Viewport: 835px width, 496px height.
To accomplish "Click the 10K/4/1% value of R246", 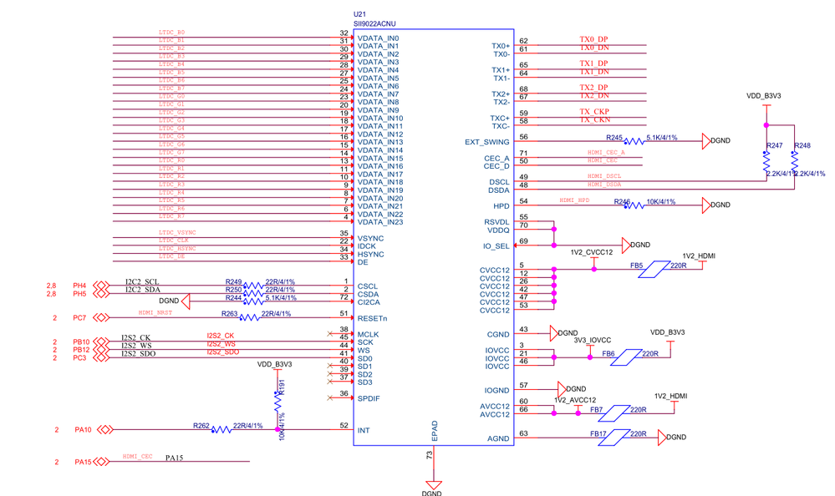I will pos(661,202).
